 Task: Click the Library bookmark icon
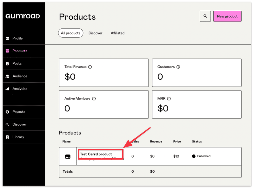click(x=7, y=137)
